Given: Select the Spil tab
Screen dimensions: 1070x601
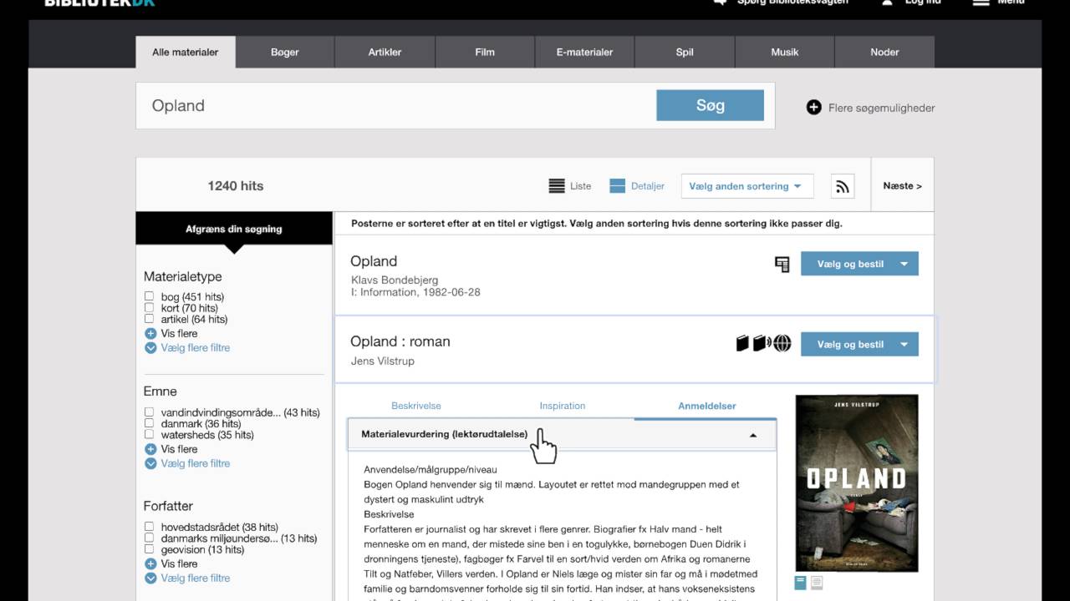Looking at the screenshot, I should [x=685, y=52].
